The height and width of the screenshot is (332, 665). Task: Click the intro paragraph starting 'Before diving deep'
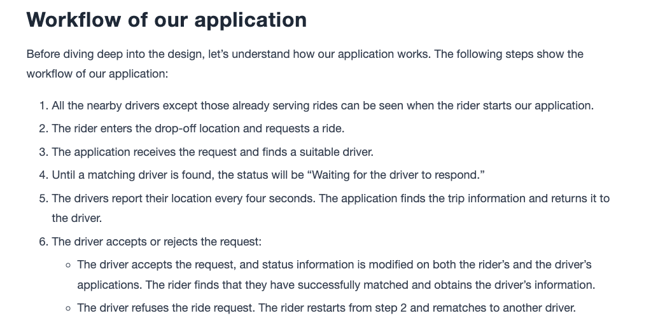point(305,64)
